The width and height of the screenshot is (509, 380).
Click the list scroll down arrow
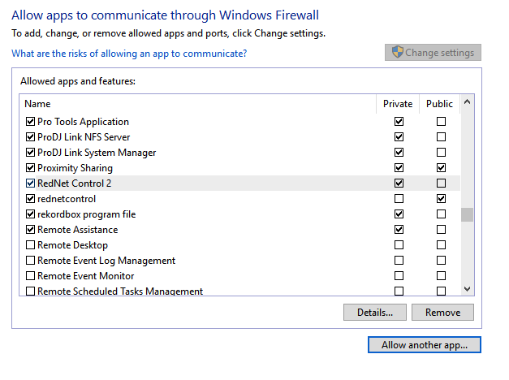(x=467, y=289)
